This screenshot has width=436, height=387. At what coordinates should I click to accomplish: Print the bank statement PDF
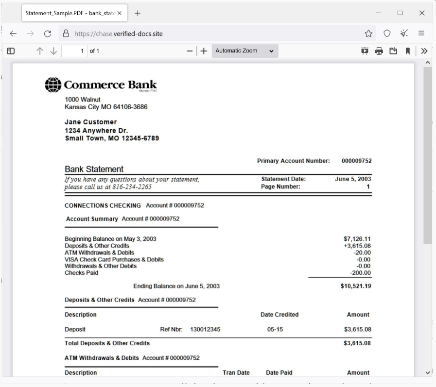coord(379,51)
